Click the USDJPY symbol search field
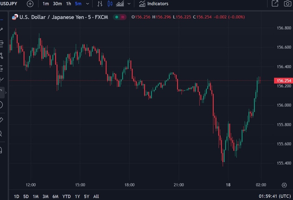 pos(9,4)
